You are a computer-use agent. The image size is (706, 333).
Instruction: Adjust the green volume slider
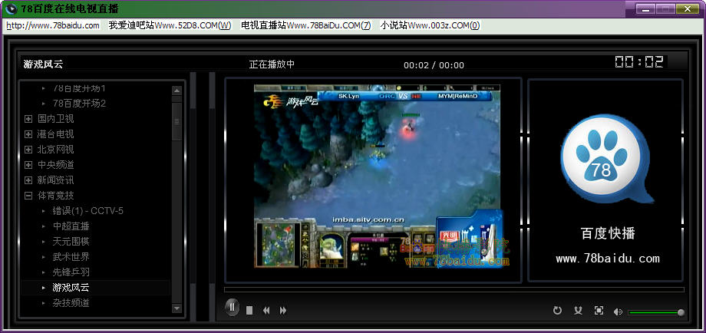pyautogui.click(x=656, y=312)
